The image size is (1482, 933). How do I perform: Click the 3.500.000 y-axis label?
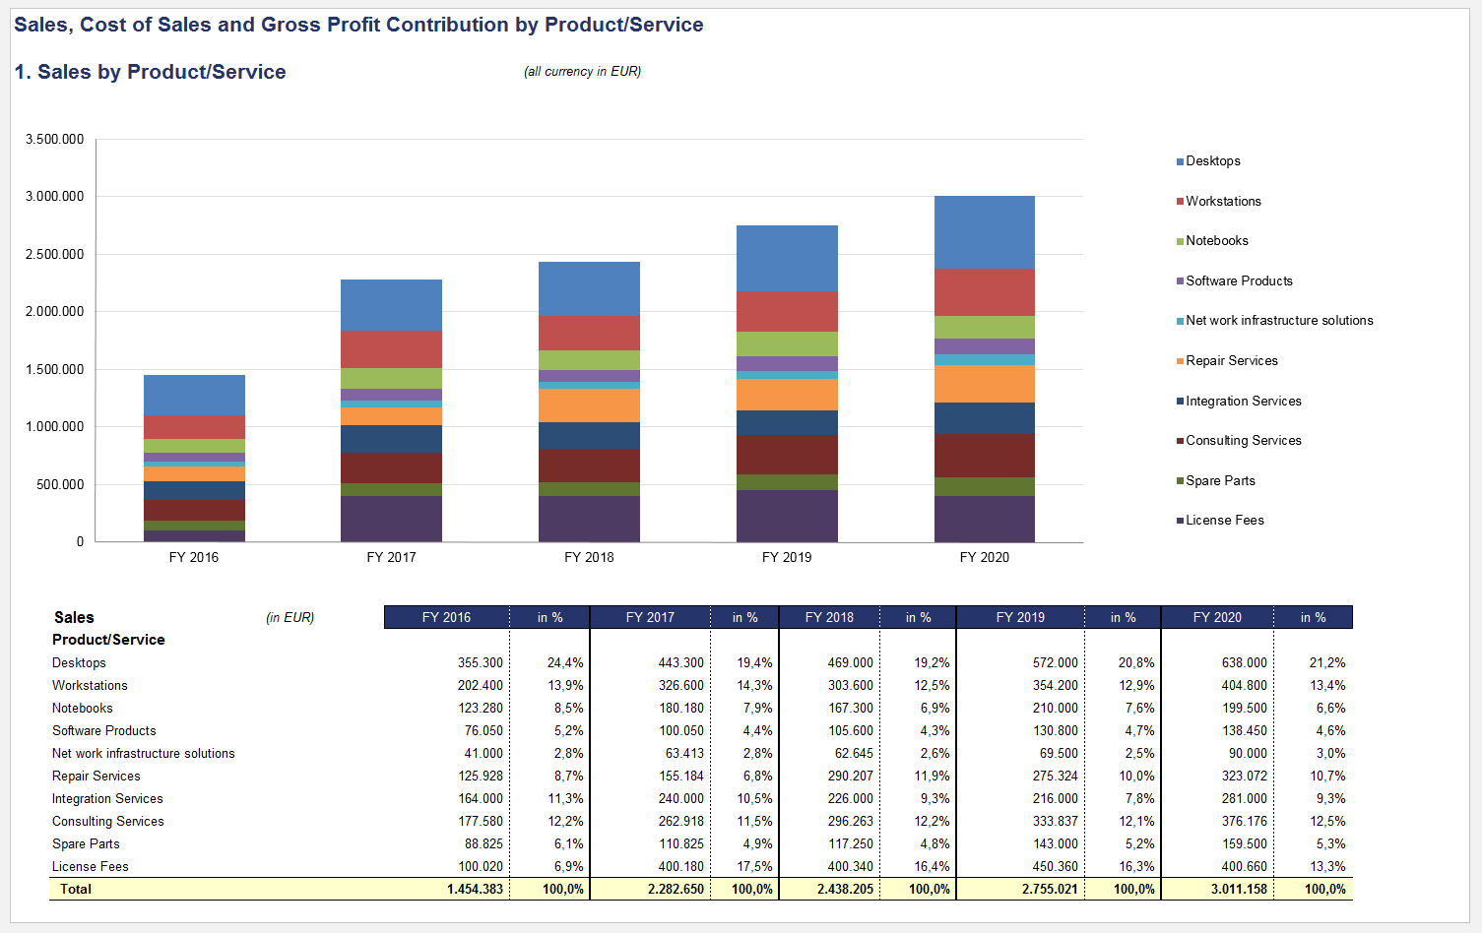(55, 140)
